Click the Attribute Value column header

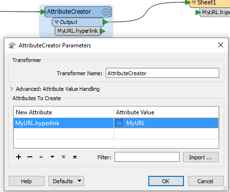coord(166,112)
